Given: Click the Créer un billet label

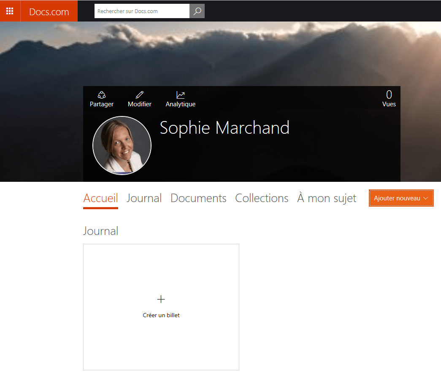Looking at the screenshot, I should 161,315.
